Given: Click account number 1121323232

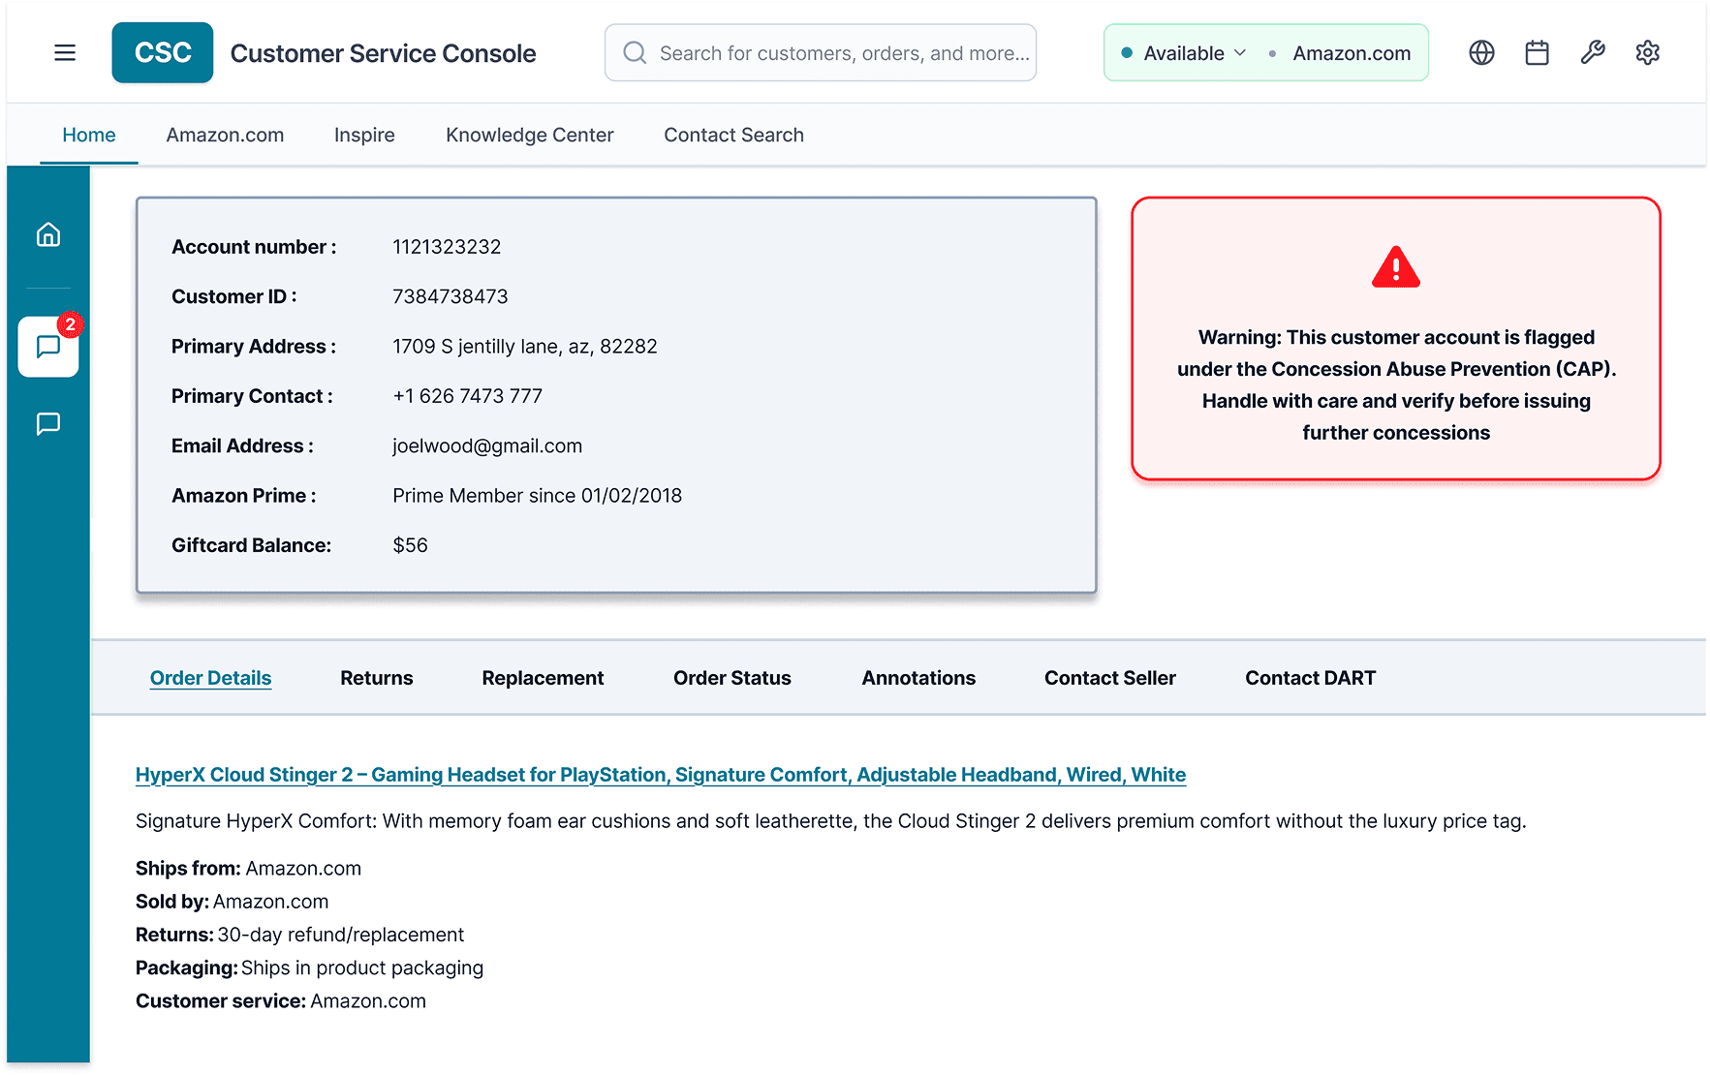Looking at the screenshot, I should [x=447, y=247].
